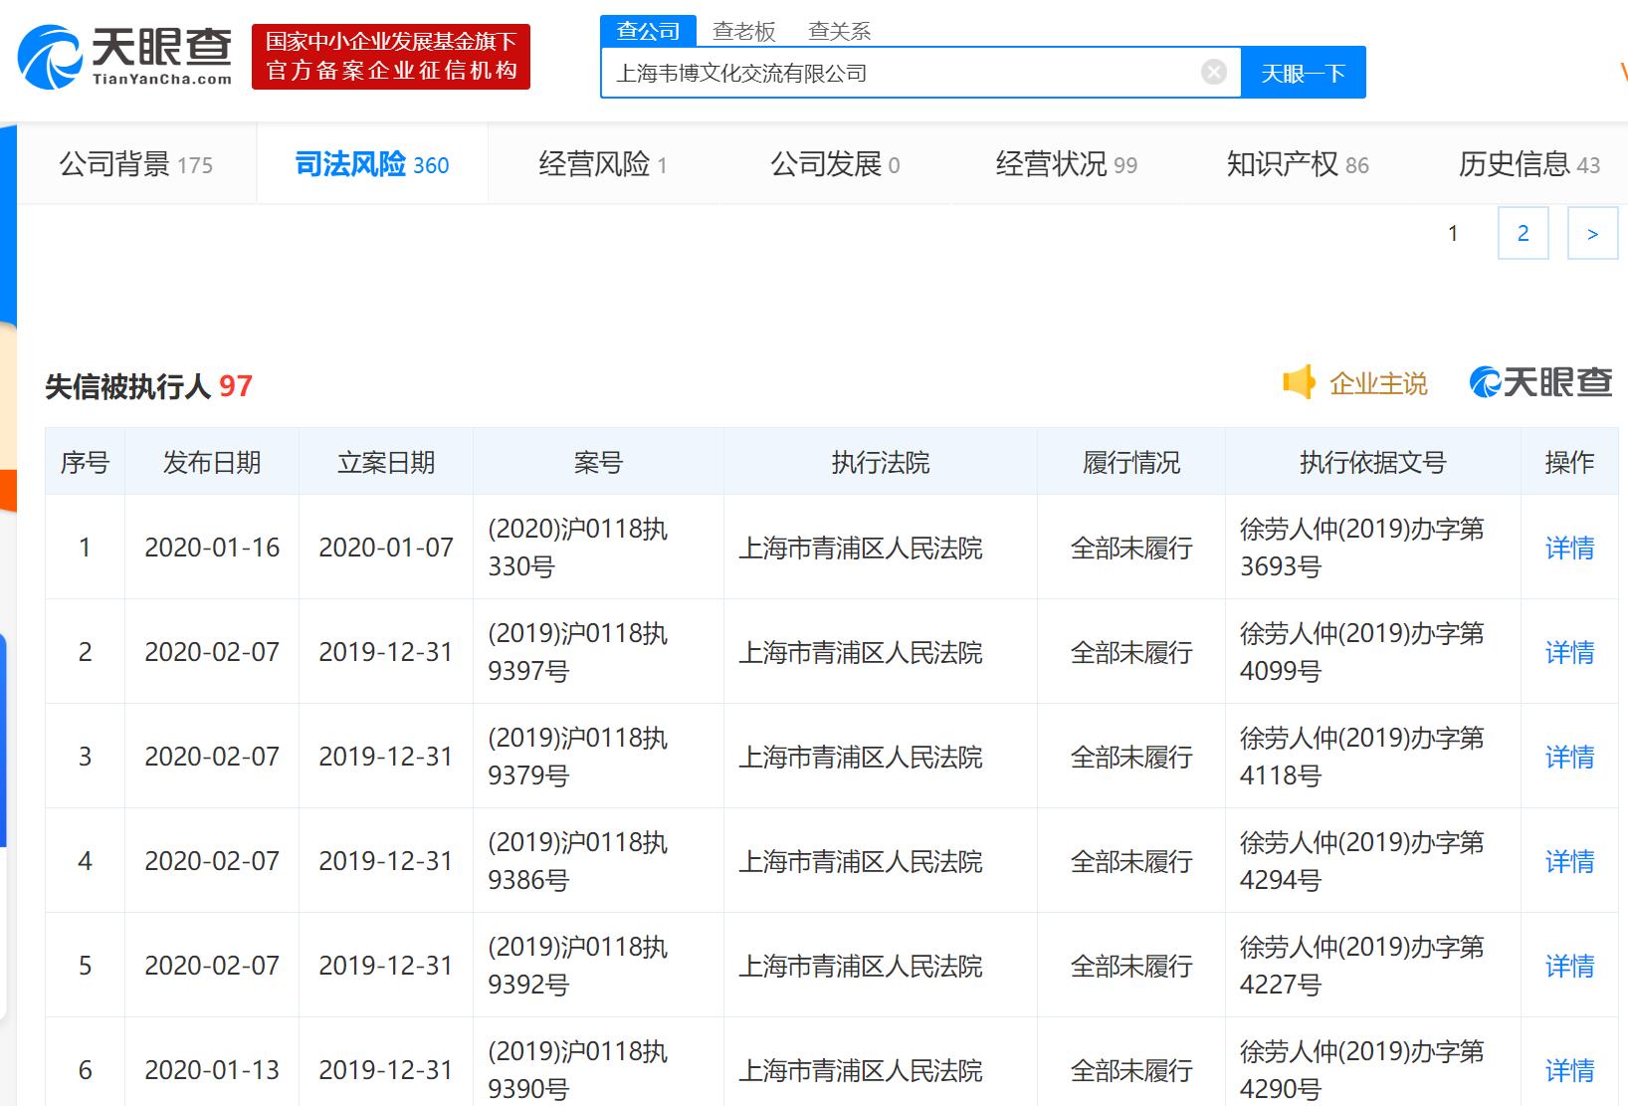1628x1106 pixels.
Task: Click 全部未履行 status in row 3
Action: [1131, 757]
